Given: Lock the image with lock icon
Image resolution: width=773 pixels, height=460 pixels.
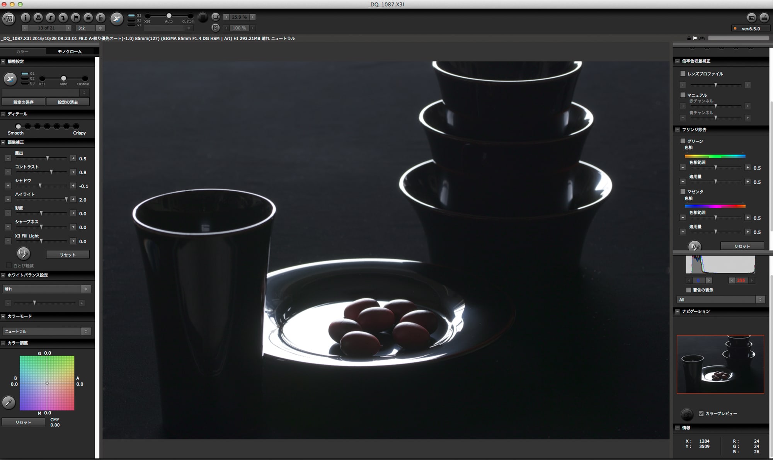Looking at the screenshot, I should [x=88, y=17].
